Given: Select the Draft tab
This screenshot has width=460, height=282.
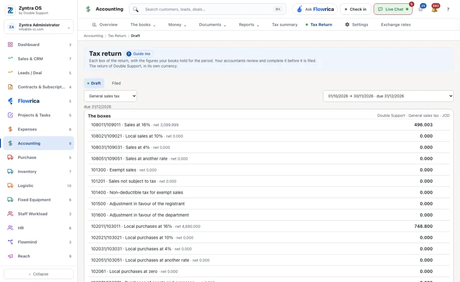Looking at the screenshot, I should tap(94, 83).
